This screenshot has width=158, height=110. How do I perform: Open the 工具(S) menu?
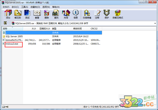point(24,7)
